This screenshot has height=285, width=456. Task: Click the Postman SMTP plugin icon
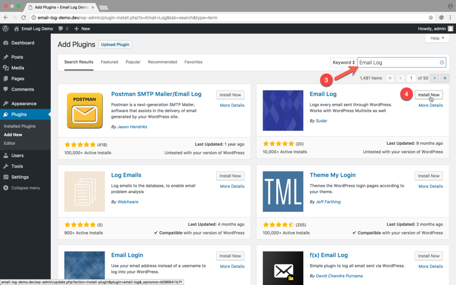[85, 110]
